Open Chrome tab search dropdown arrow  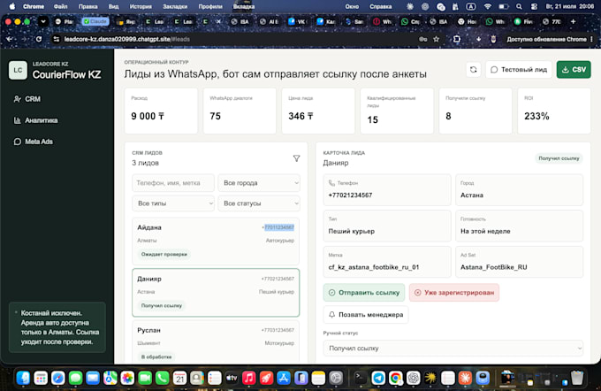coord(43,21)
